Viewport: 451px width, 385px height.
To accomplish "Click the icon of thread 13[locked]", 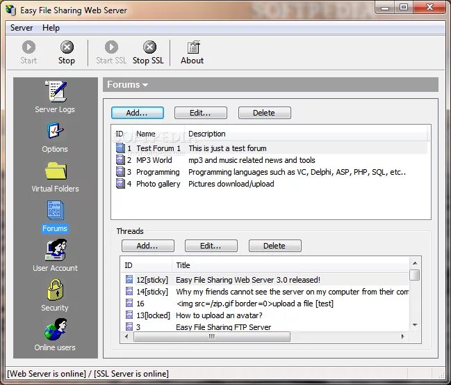I will point(129,315).
